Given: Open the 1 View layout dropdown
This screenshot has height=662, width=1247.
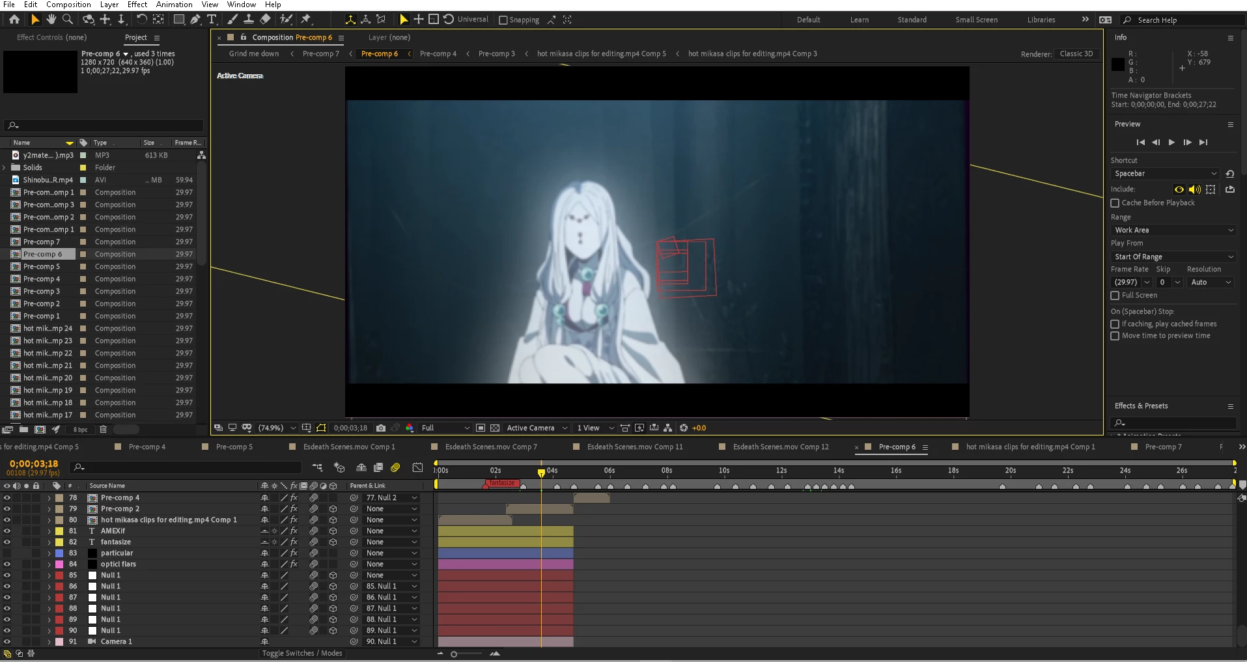Looking at the screenshot, I should click(595, 428).
